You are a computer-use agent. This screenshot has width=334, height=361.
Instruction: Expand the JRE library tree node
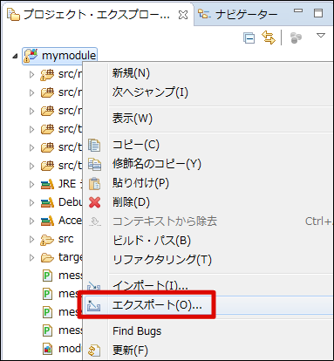(x=31, y=184)
